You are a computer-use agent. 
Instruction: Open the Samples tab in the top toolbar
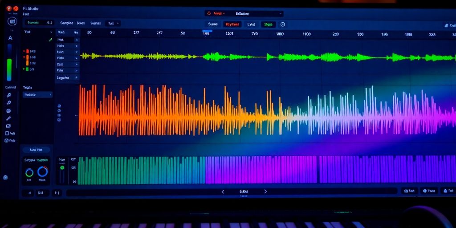(x=66, y=23)
